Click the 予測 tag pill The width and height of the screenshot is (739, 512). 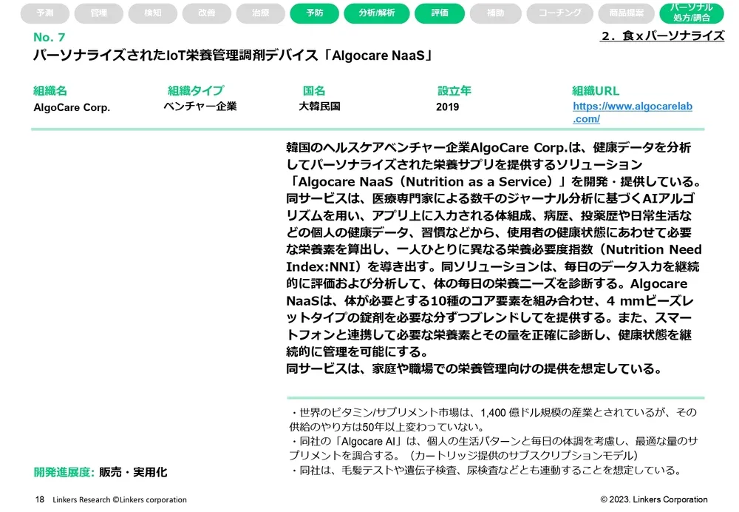[44, 13]
